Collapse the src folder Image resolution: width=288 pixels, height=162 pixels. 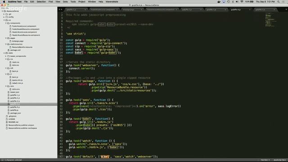coord(4,20)
